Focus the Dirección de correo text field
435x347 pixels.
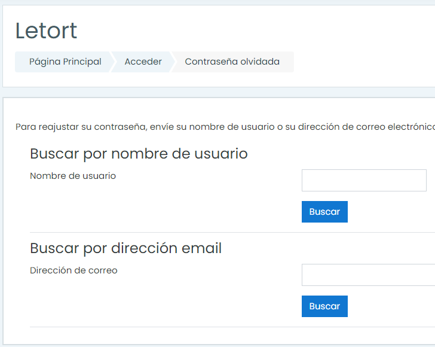pyautogui.click(x=367, y=275)
